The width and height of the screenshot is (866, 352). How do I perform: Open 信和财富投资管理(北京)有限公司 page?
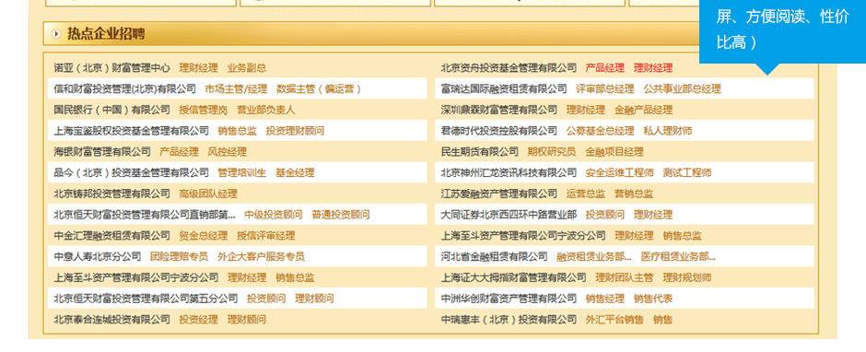[124, 89]
